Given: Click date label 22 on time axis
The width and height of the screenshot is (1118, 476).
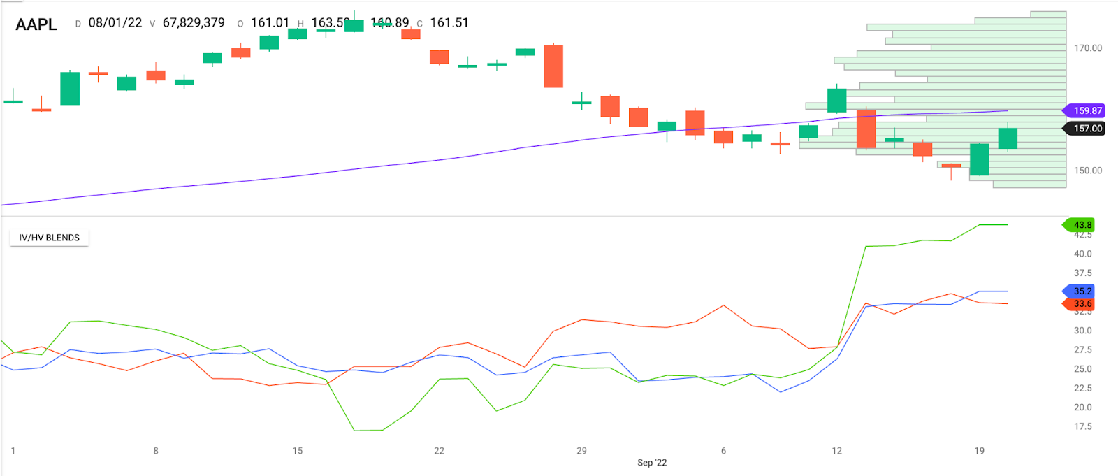Looking at the screenshot, I should coord(439,451).
